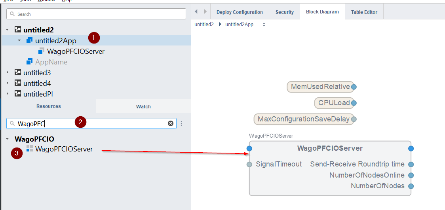Switch to the Resources panel tab
This screenshot has width=445, height=210.
click(49, 106)
